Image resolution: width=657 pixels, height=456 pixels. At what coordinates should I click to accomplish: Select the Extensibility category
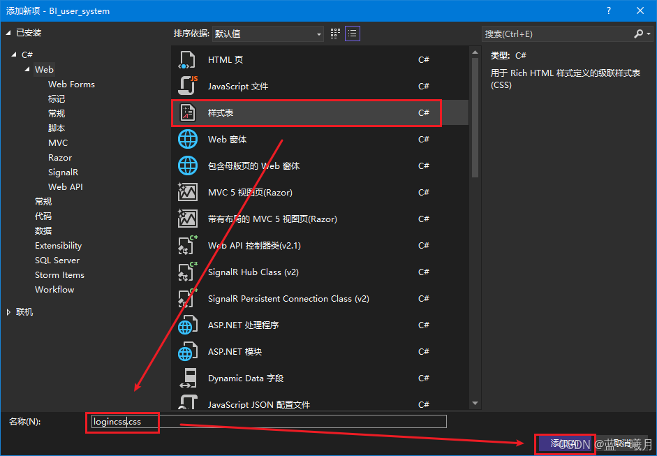click(58, 246)
